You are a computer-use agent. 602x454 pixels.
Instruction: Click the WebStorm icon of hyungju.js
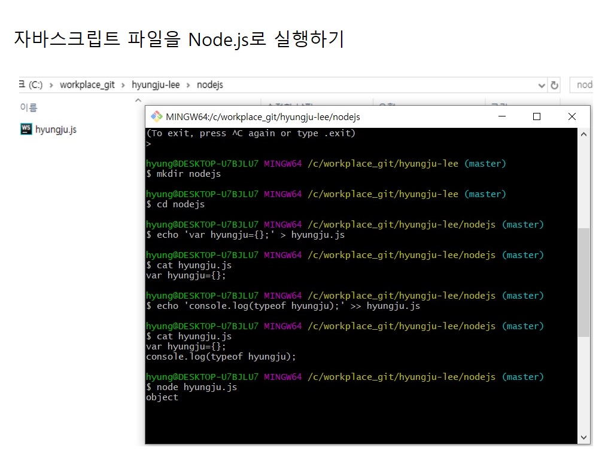pyautogui.click(x=26, y=129)
